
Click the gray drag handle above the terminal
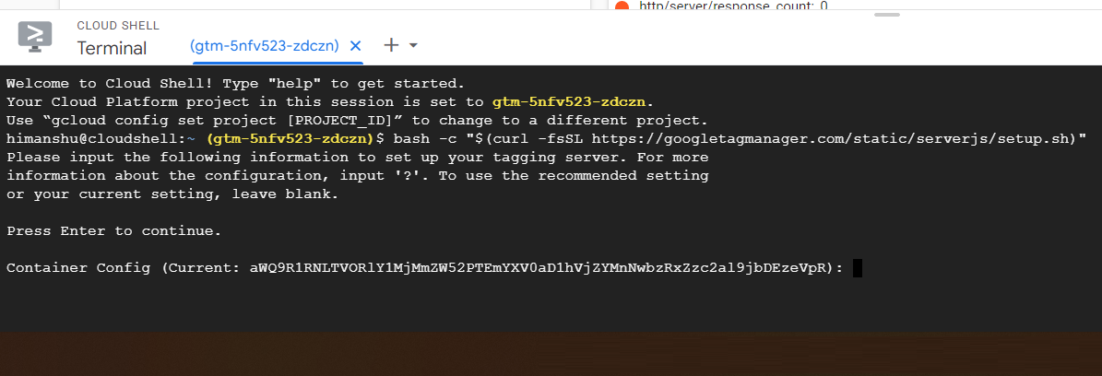pos(887,15)
